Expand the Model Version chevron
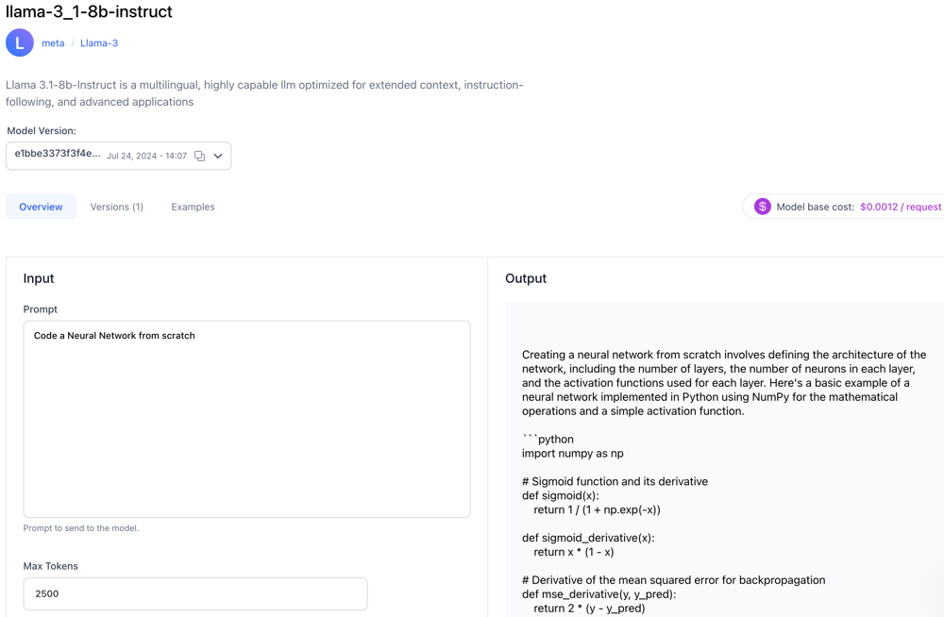 pyautogui.click(x=218, y=156)
